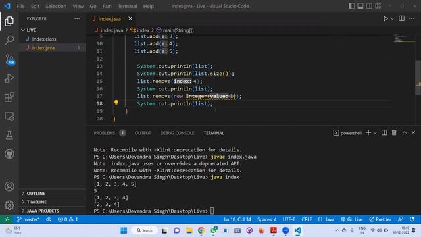421x237 pixels.
Task: Open the Testing flask view
Action: click(x=9, y=135)
